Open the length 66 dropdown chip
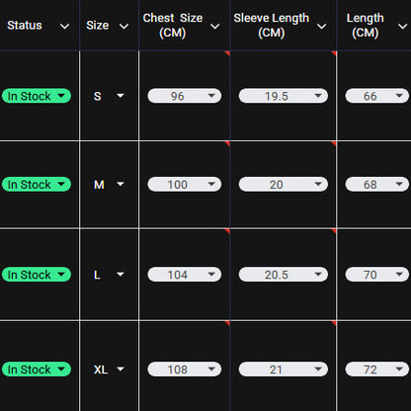The image size is (411, 411). [377, 96]
